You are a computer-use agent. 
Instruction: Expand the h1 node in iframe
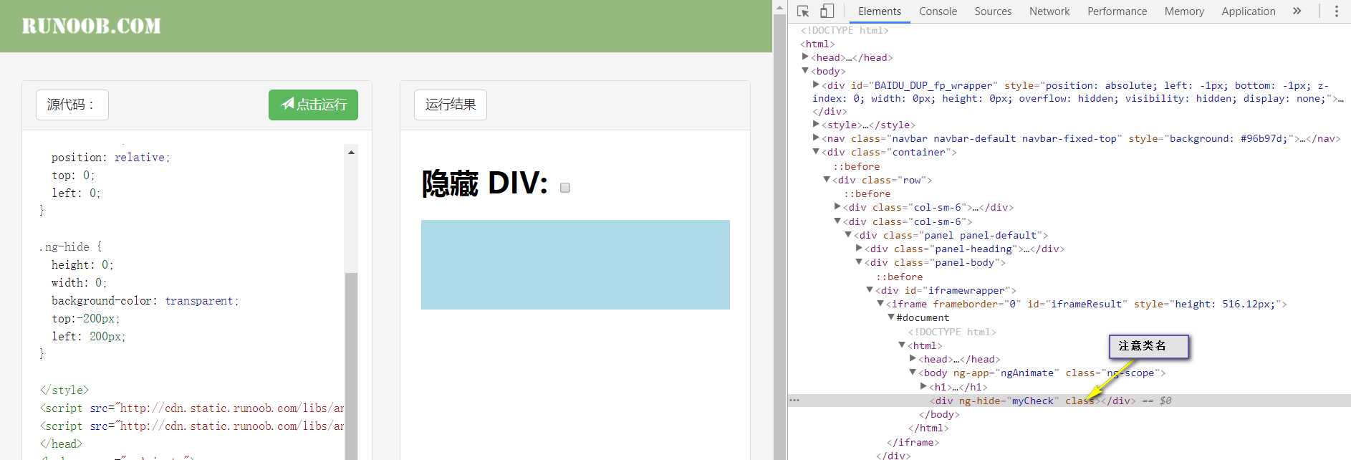[x=923, y=387]
